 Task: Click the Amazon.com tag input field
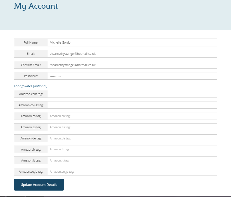pyautogui.click(x=132, y=94)
